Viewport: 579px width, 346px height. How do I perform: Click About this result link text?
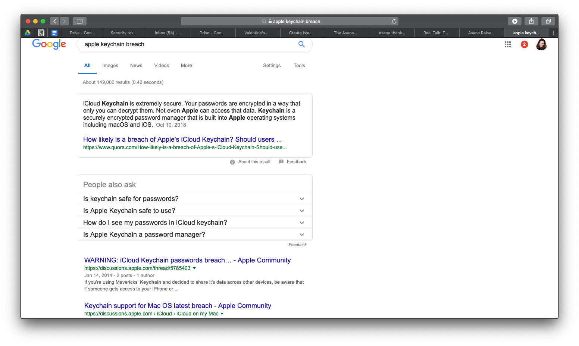[254, 162]
